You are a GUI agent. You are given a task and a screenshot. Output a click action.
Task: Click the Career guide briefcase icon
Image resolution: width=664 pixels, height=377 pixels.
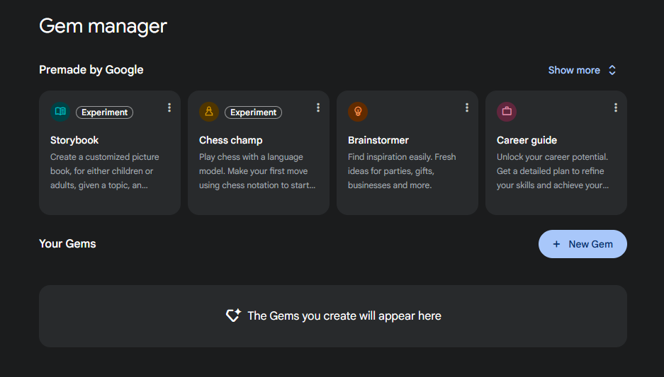pos(507,112)
